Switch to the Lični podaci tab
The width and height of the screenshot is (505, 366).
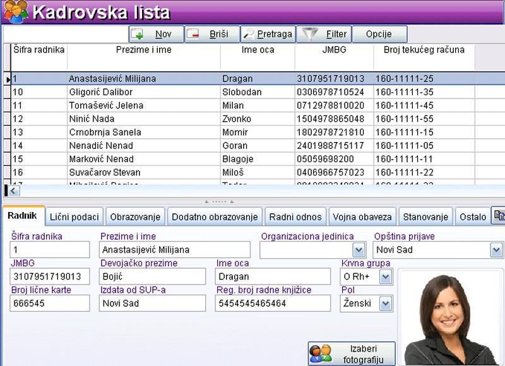tap(74, 217)
